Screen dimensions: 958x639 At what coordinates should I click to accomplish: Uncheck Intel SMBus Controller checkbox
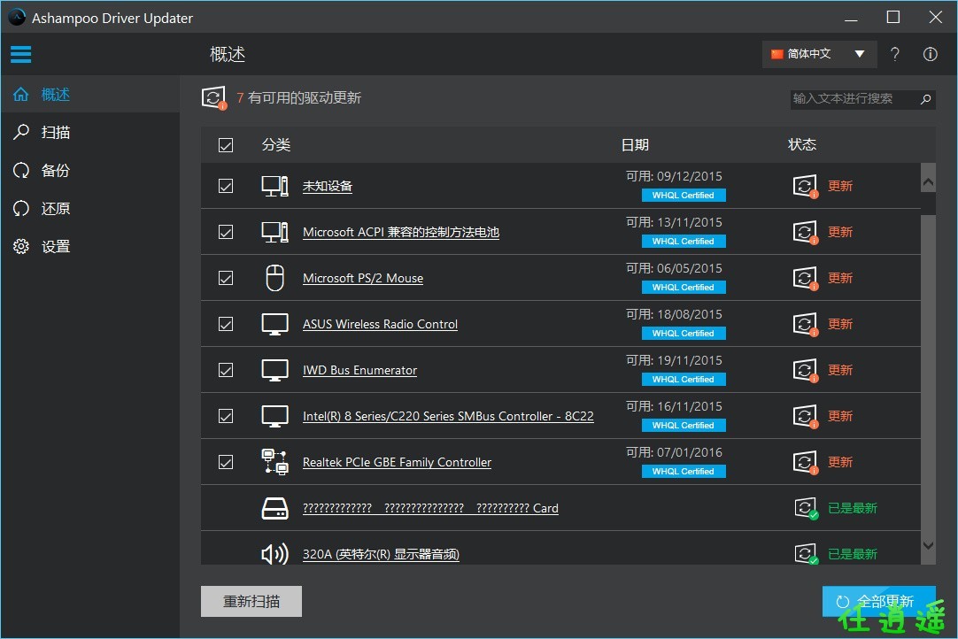226,416
